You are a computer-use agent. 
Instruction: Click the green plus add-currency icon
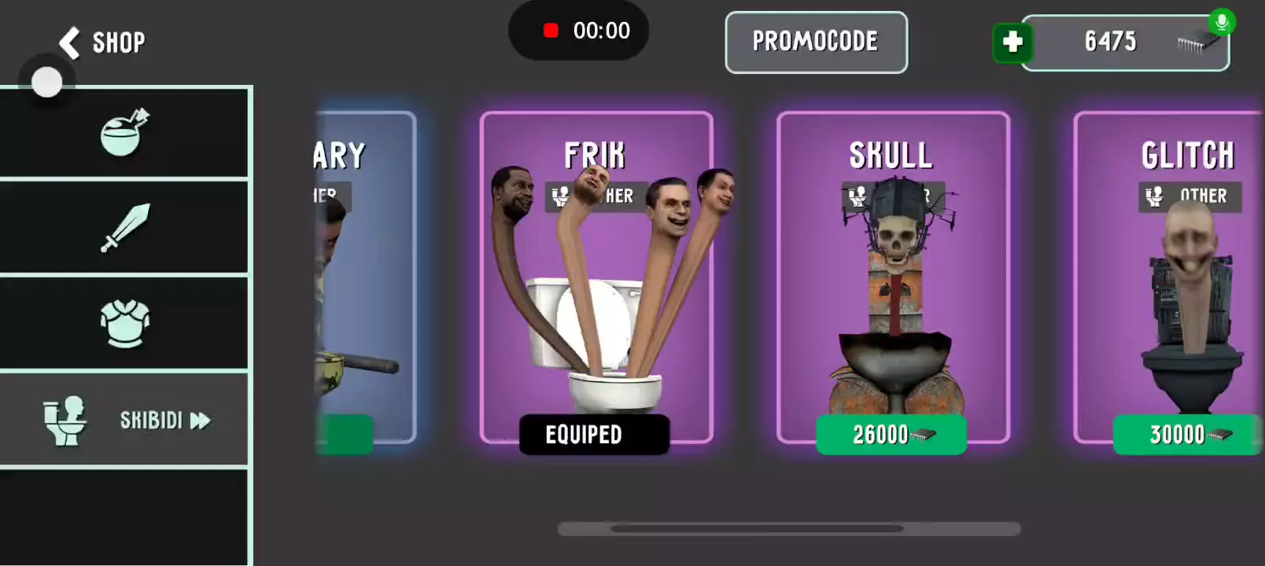click(x=1012, y=42)
